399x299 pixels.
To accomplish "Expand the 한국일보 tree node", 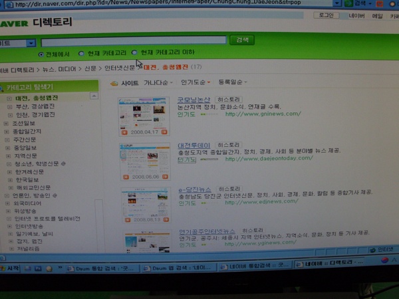I will [x=10, y=180].
